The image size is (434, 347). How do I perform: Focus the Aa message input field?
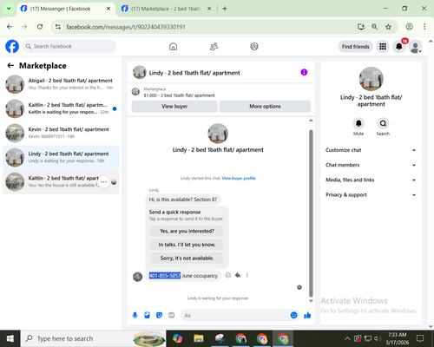235,315
